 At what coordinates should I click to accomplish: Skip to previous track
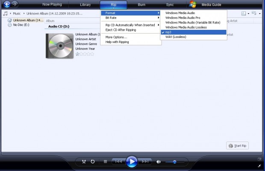118,162
